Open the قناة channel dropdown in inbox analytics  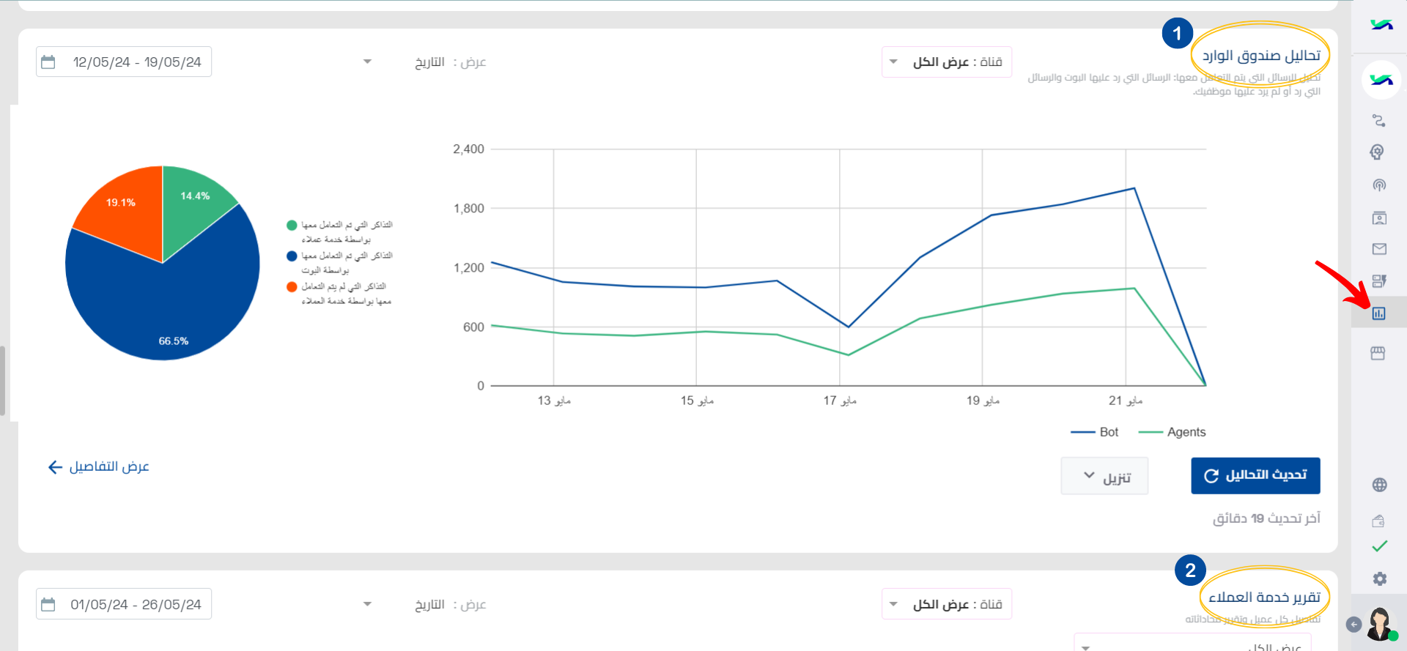[947, 62]
